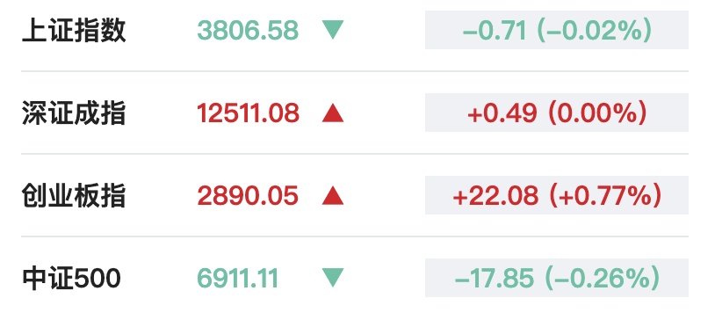Toggle the −17.85 (−0.26%) change badge
This screenshot has width=715, height=320.
coord(557,278)
